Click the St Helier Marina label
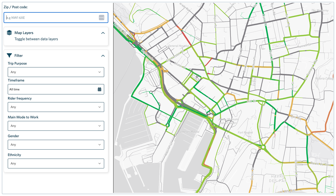Image resolution: width=336 pixels, height=196 pixels. click(189, 132)
